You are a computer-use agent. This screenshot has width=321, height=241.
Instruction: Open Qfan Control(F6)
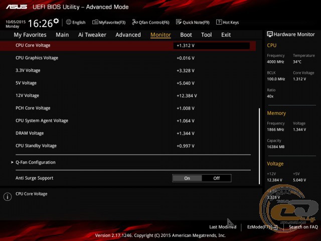[151, 22]
